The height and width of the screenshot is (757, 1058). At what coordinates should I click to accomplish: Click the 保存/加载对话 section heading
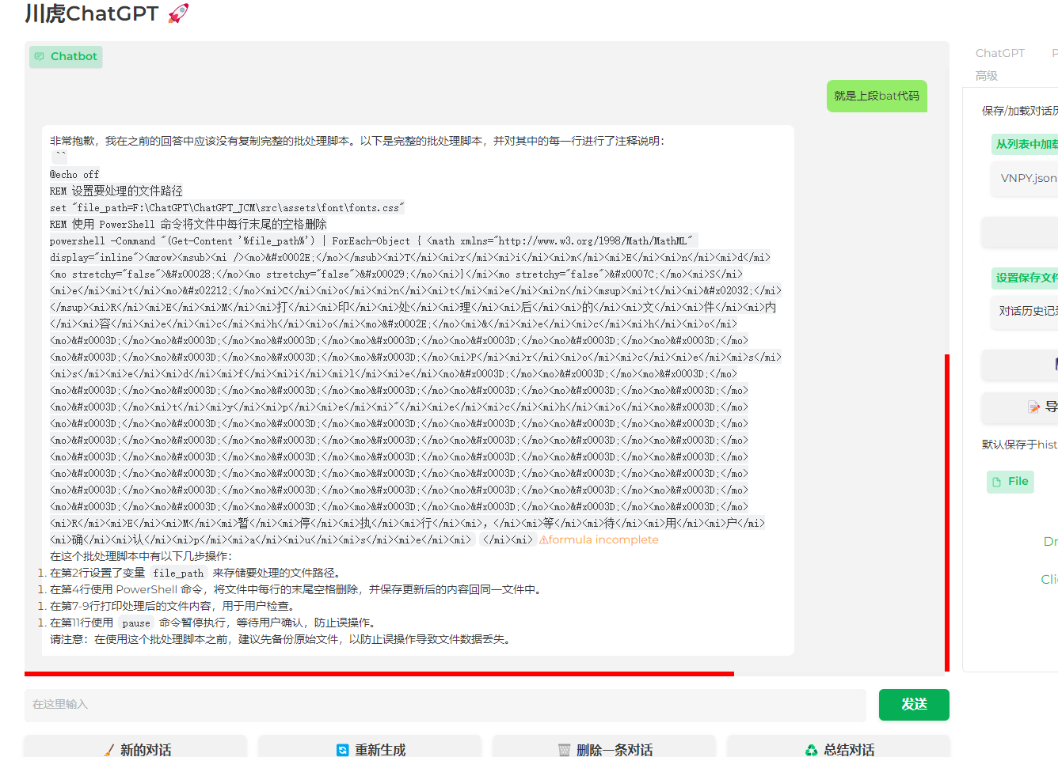click(1020, 111)
